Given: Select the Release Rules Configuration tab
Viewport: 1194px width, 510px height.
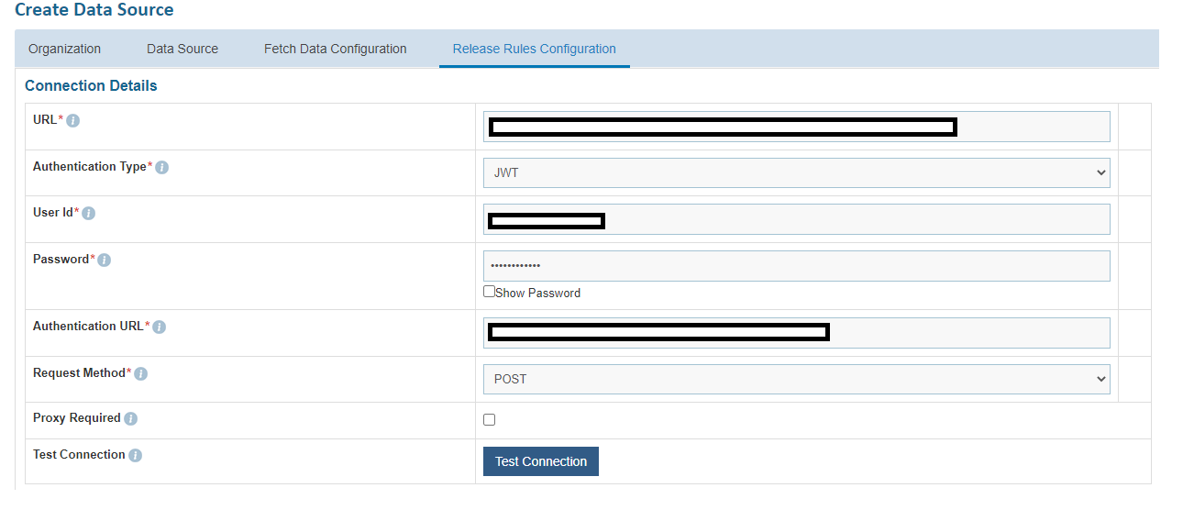Looking at the screenshot, I should click(x=535, y=49).
